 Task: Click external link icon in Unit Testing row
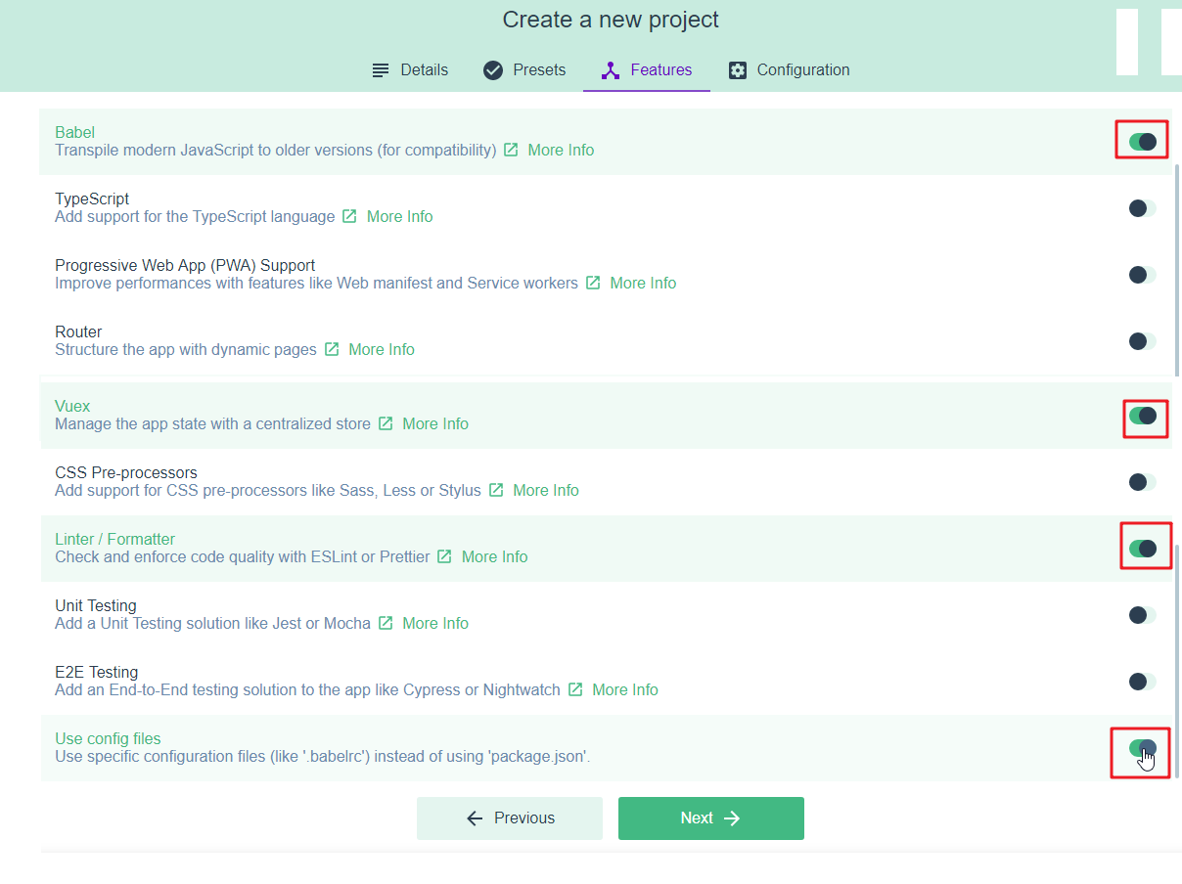tap(386, 624)
